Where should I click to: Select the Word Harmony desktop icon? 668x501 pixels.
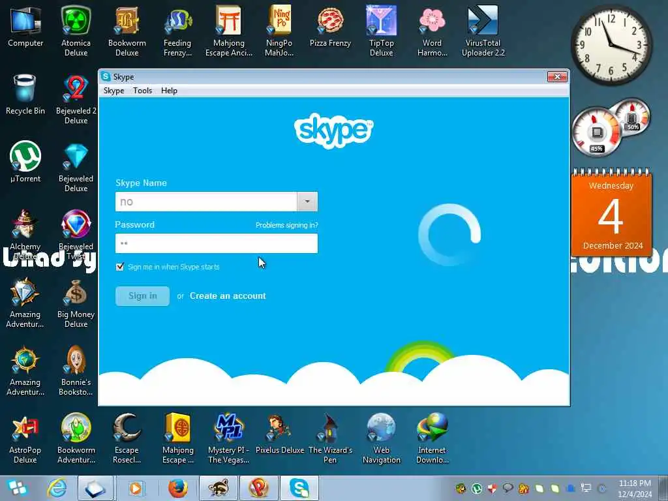click(x=432, y=31)
